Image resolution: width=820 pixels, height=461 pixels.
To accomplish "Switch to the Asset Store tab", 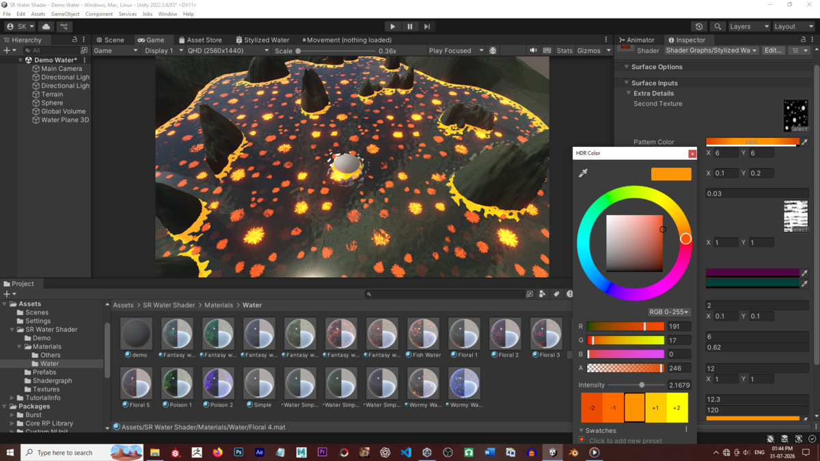I will point(200,40).
